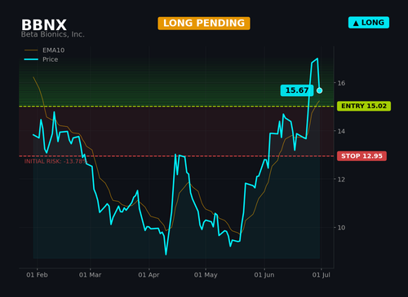
Task: Click the BBNX ticker title
Action: coord(44,25)
